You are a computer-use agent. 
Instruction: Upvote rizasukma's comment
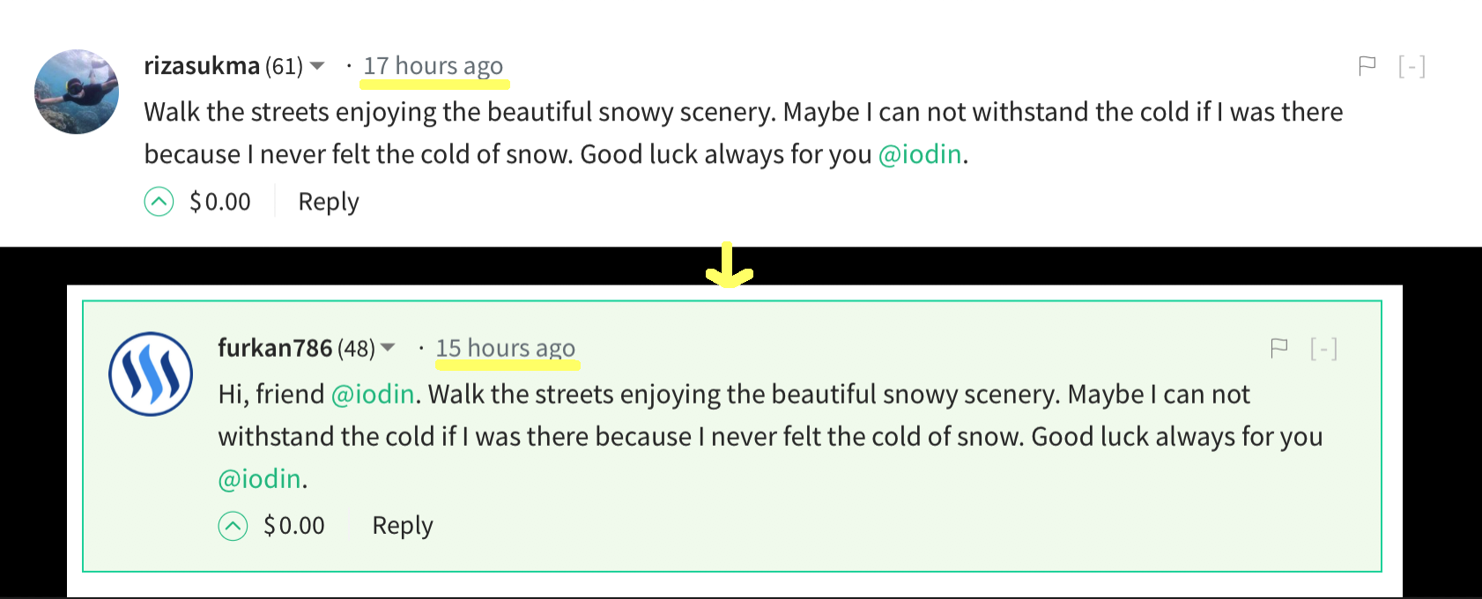click(159, 202)
